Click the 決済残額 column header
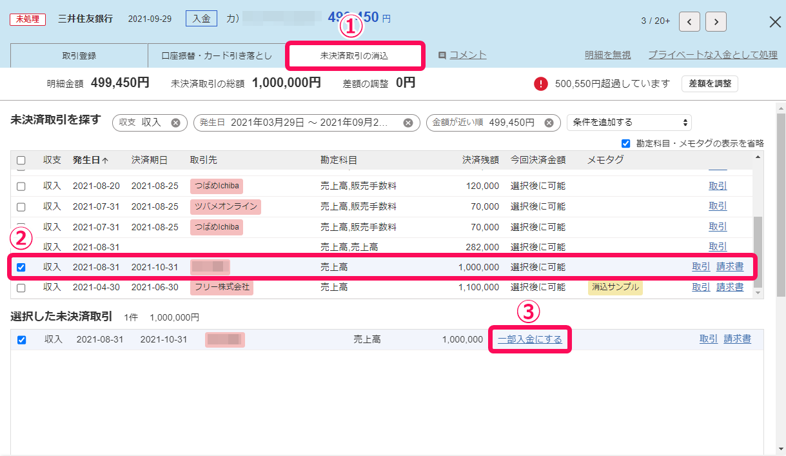This screenshot has width=786, height=456. pos(480,160)
